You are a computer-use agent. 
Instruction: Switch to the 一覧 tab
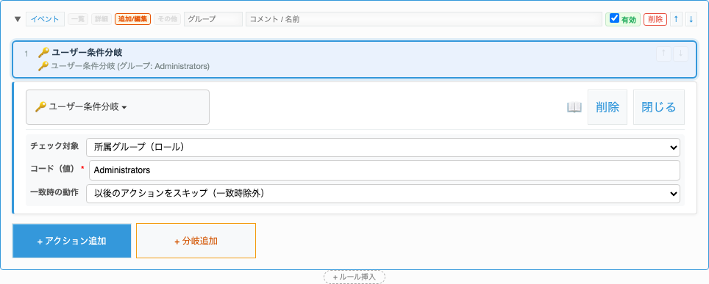click(78, 19)
